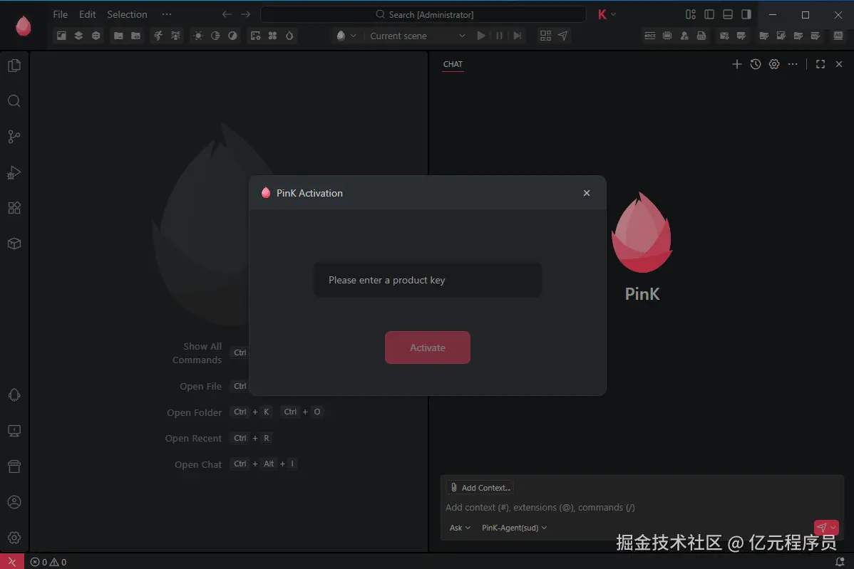The width and height of the screenshot is (854, 569).
Task: Go back with left arrow
Action: click(227, 15)
